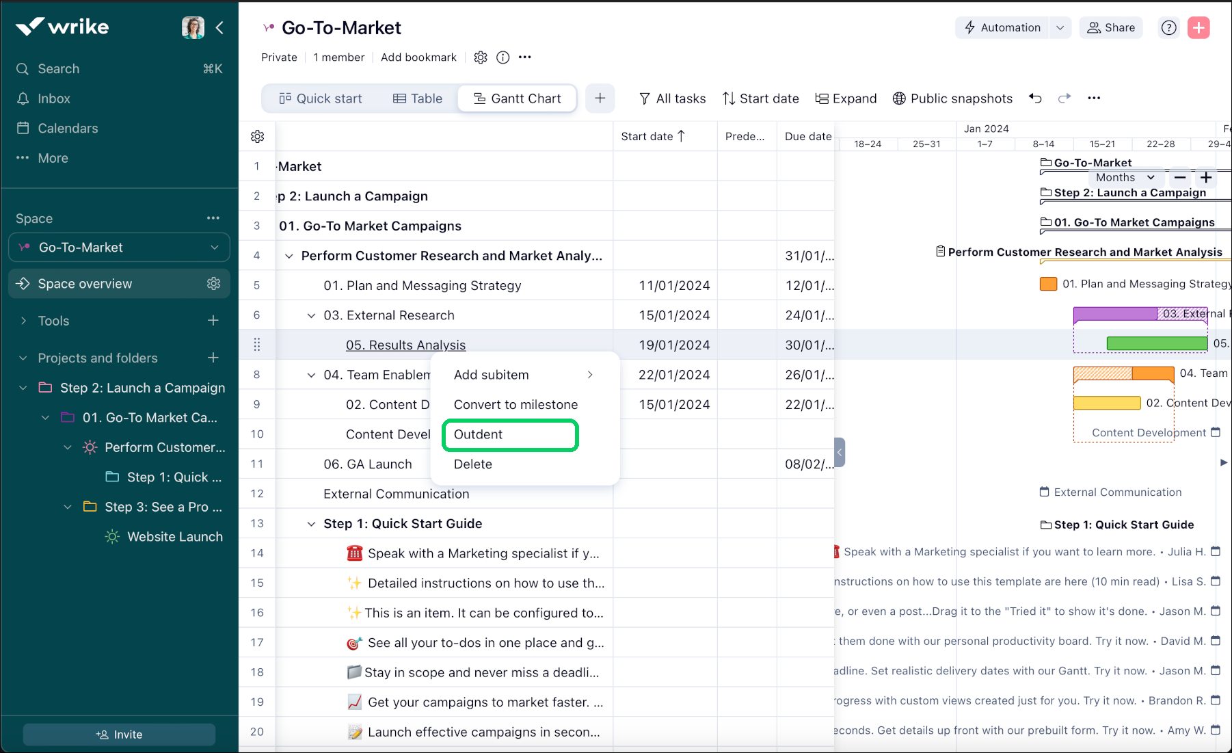Click the Search icon in sidebar
Viewport: 1232px width, 753px height.
22,68
